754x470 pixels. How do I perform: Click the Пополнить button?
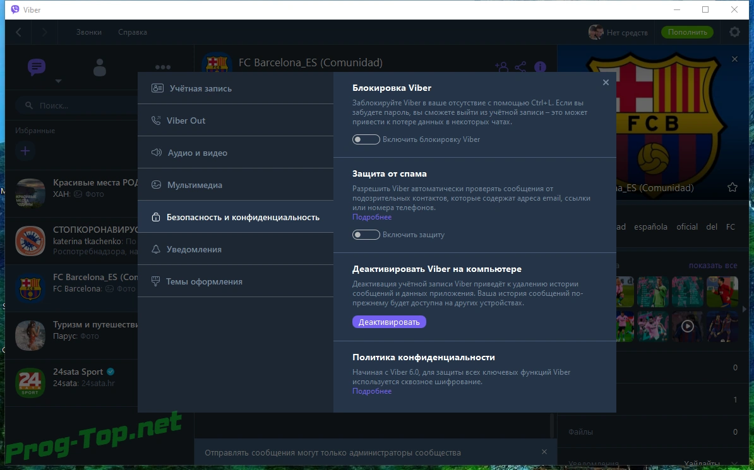pyautogui.click(x=687, y=32)
